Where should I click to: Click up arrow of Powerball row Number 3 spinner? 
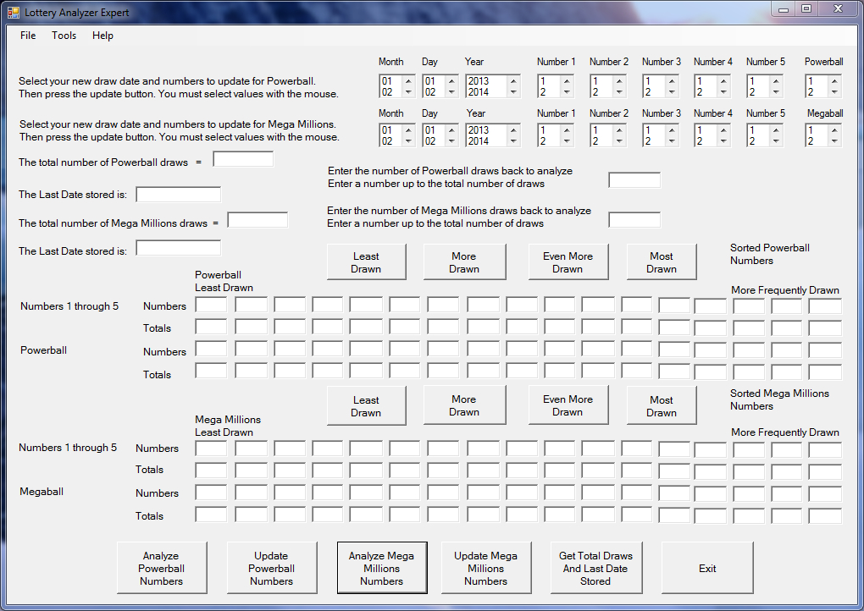point(672,81)
